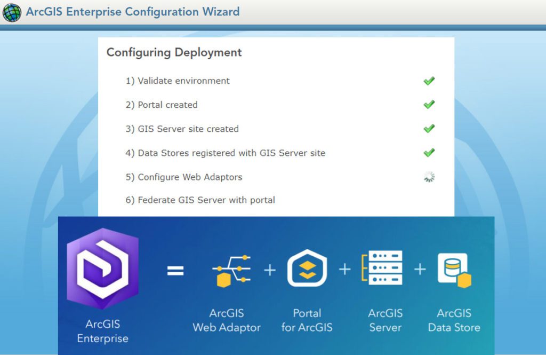The height and width of the screenshot is (355, 546).
Task: Click the ArcGIS Web Adaptor icon
Action: click(x=231, y=271)
